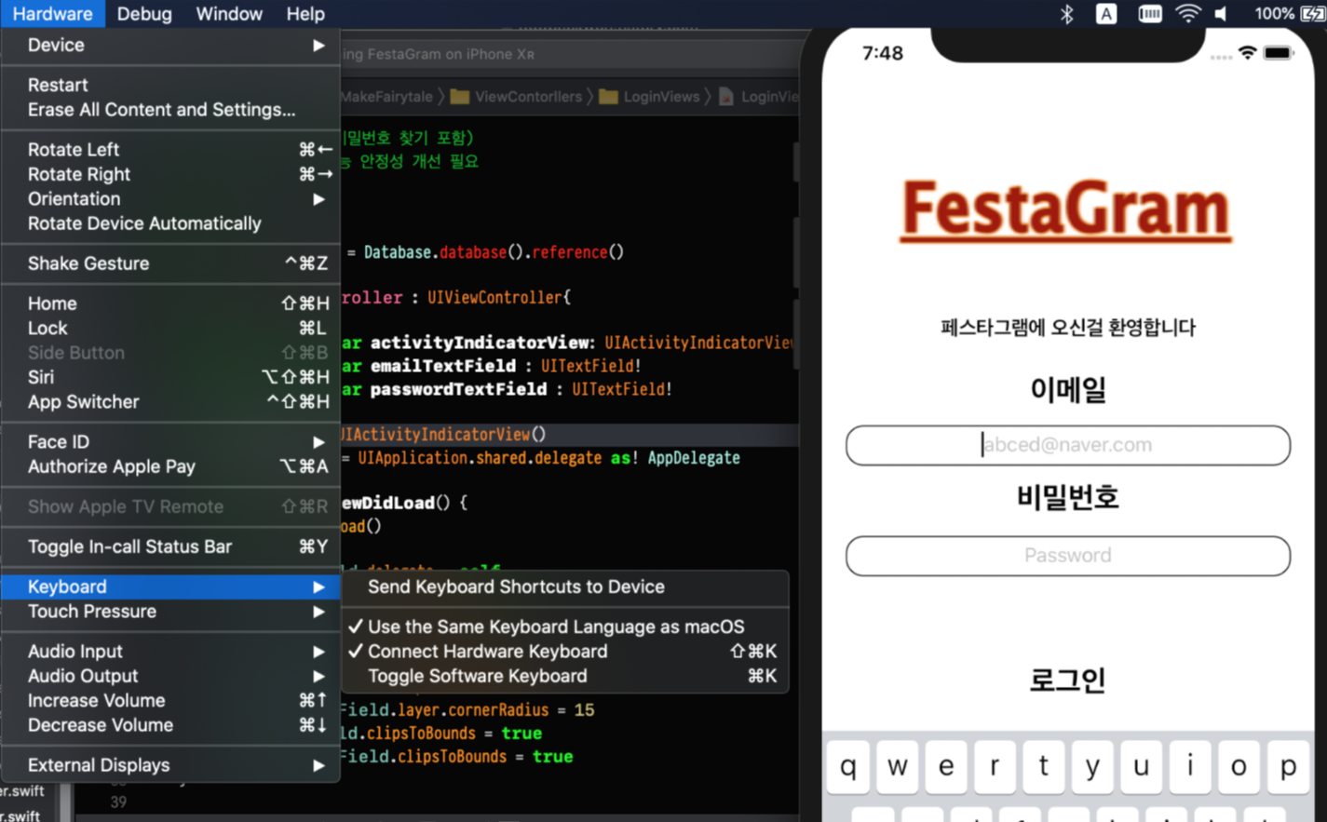This screenshot has height=822, width=1327.
Task: Tap the 로그인 login button
Action: pyautogui.click(x=1067, y=680)
